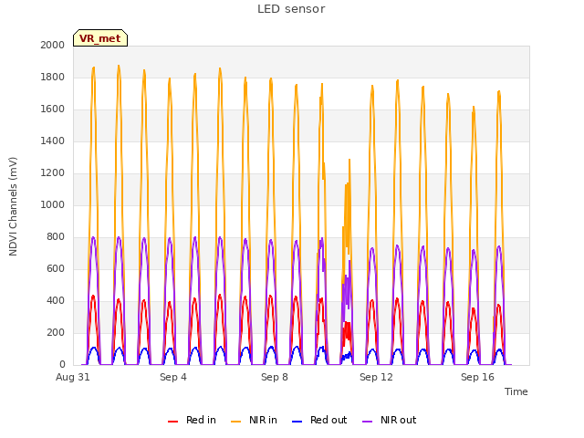Click the 1200 y-axis tick label
584x438 pixels.
coord(53,172)
